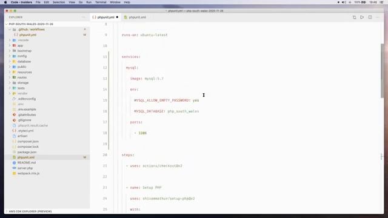
Task: Click the Run play icon in editor toolbar
Action: pyautogui.click(x=362, y=18)
